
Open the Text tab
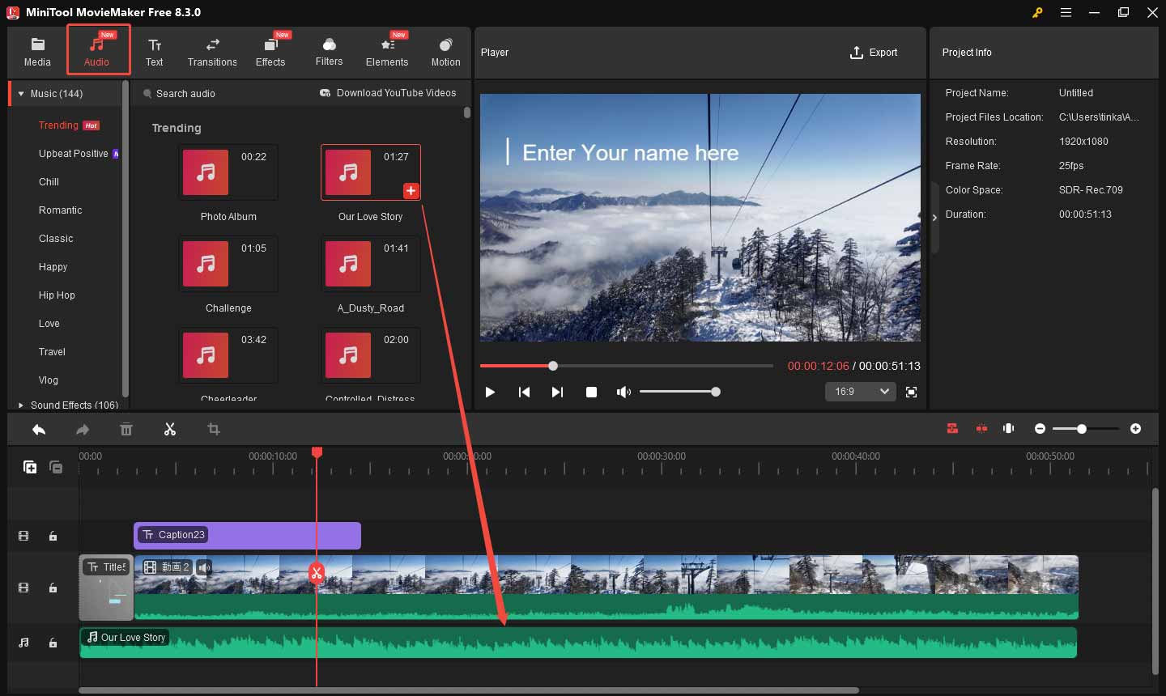[154, 51]
